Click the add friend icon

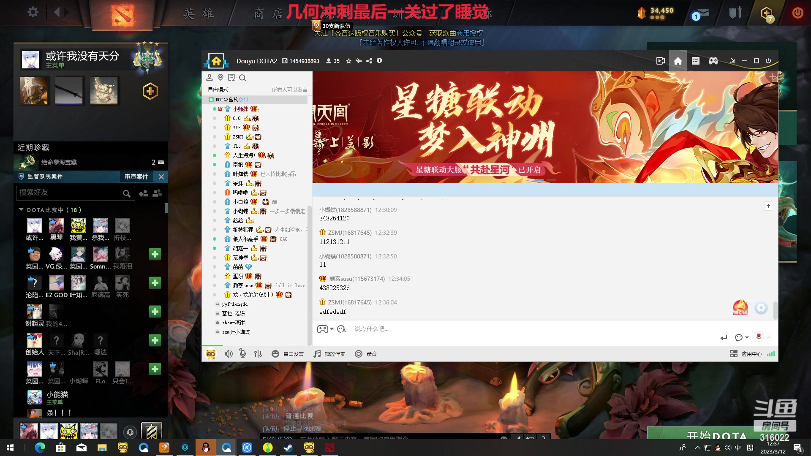point(144,193)
